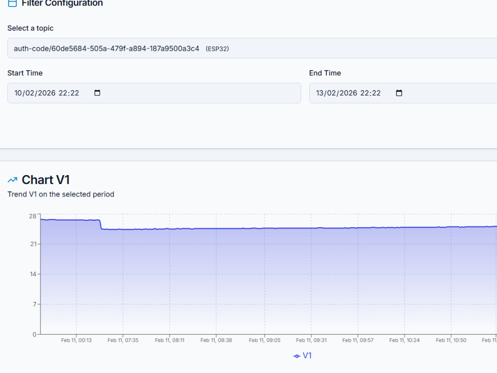Open the Start Time calendar picker icon
Image resolution: width=497 pixels, height=373 pixels.
pos(97,93)
